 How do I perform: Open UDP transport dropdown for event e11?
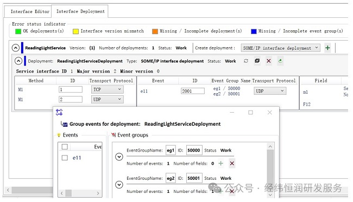[x=270, y=91]
